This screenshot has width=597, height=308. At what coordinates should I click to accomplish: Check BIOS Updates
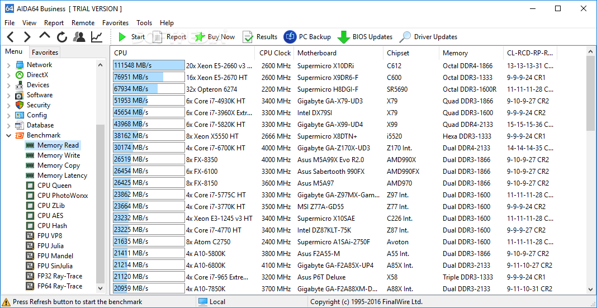click(365, 37)
